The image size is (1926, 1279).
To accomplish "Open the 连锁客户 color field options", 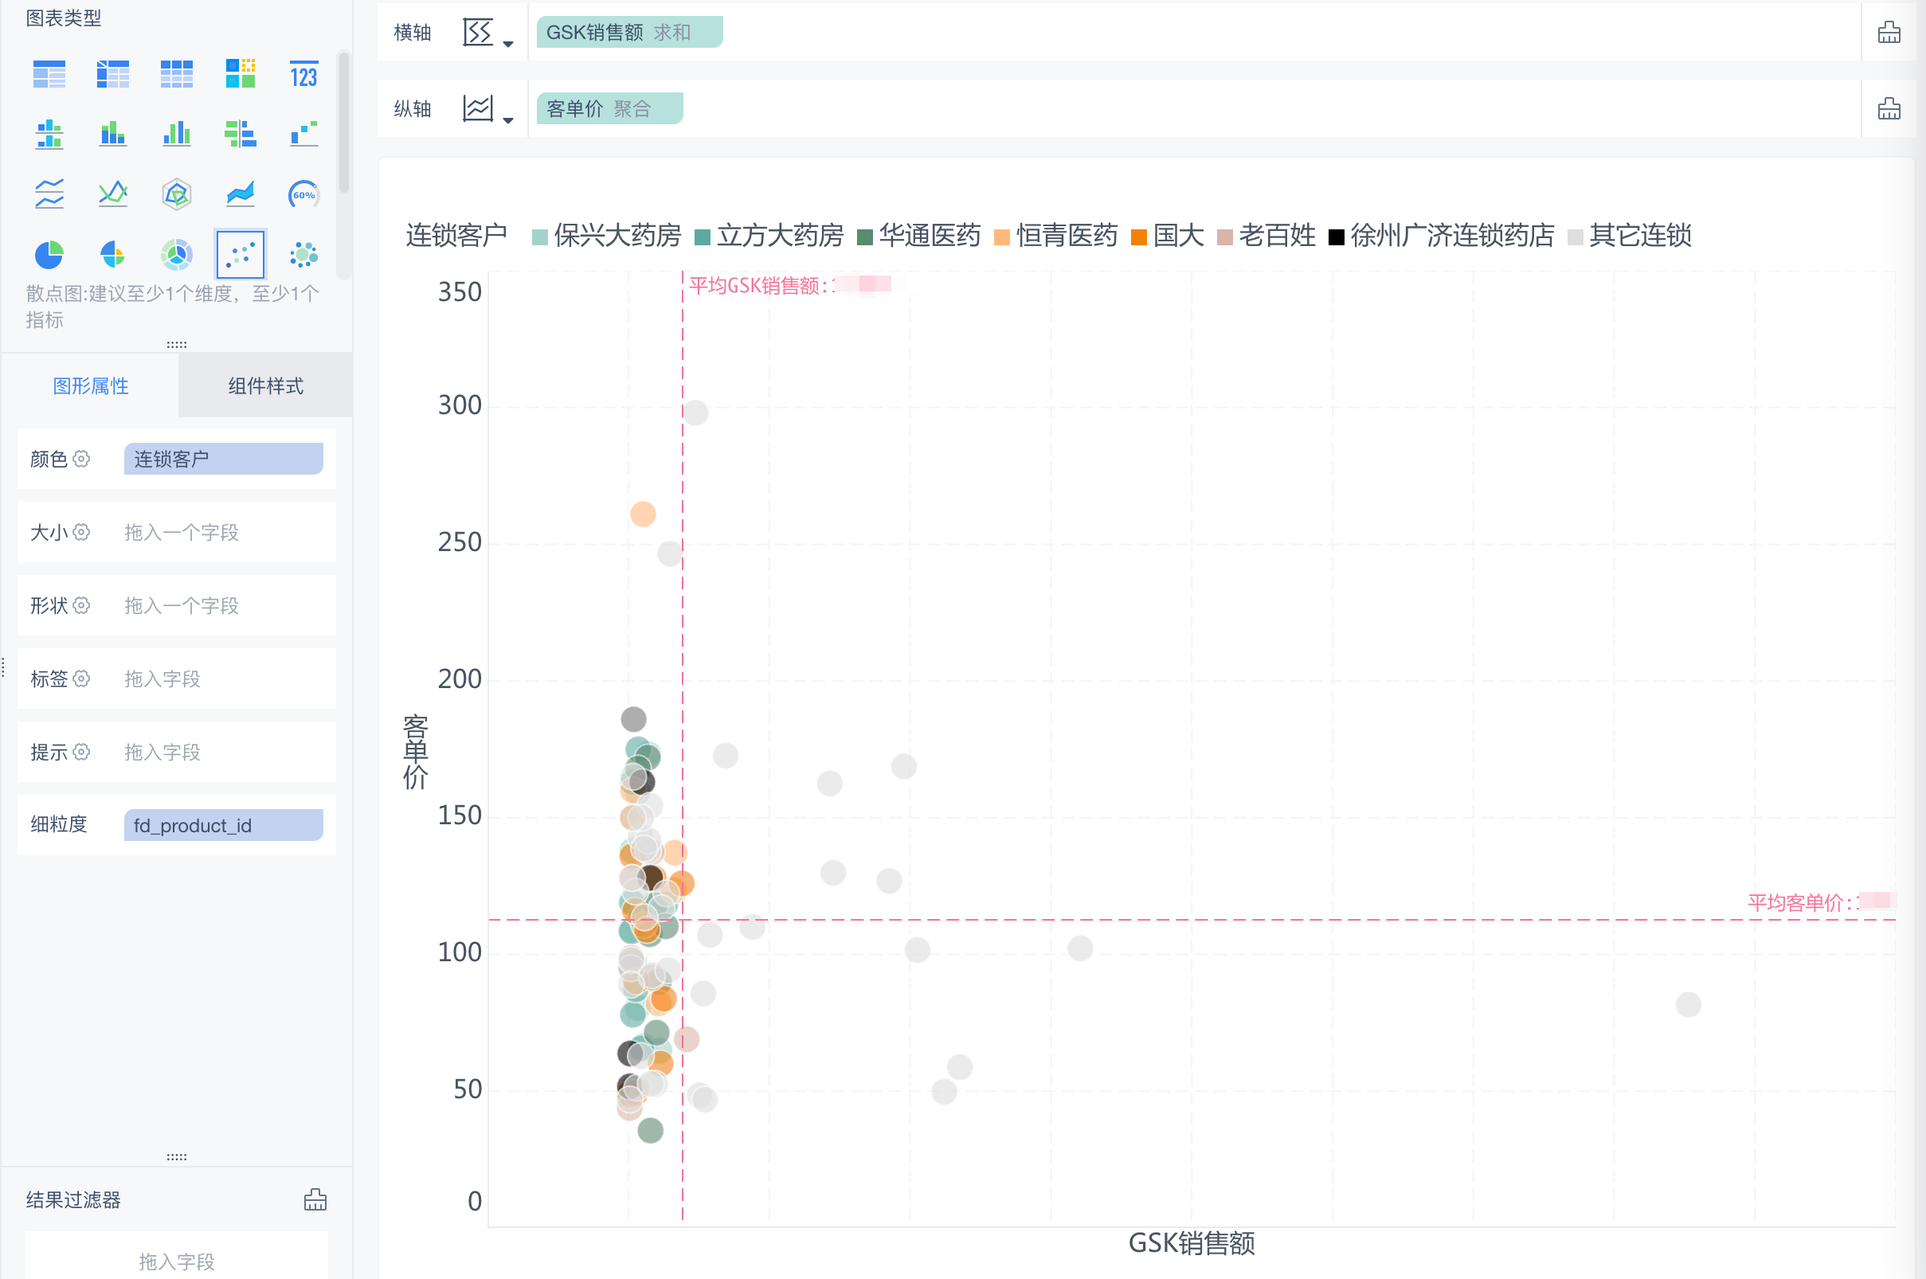I will pos(223,459).
